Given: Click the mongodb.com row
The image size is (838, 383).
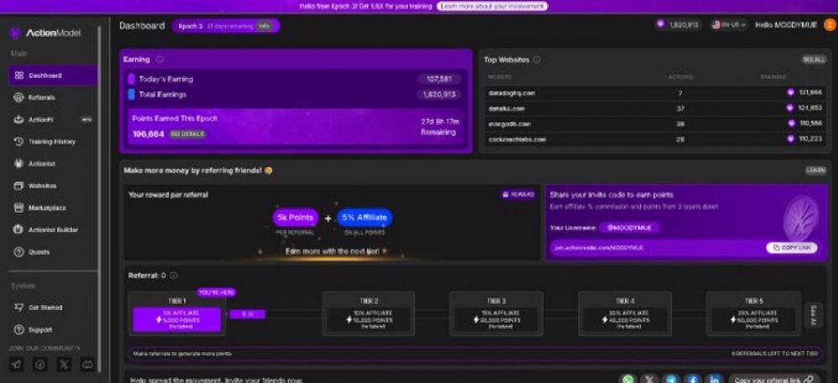Looking at the screenshot, I should (x=655, y=123).
